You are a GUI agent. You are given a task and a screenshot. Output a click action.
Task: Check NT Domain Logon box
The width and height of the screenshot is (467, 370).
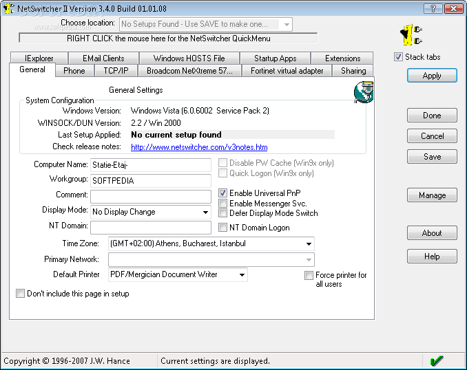pyautogui.click(x=222, y=228)
